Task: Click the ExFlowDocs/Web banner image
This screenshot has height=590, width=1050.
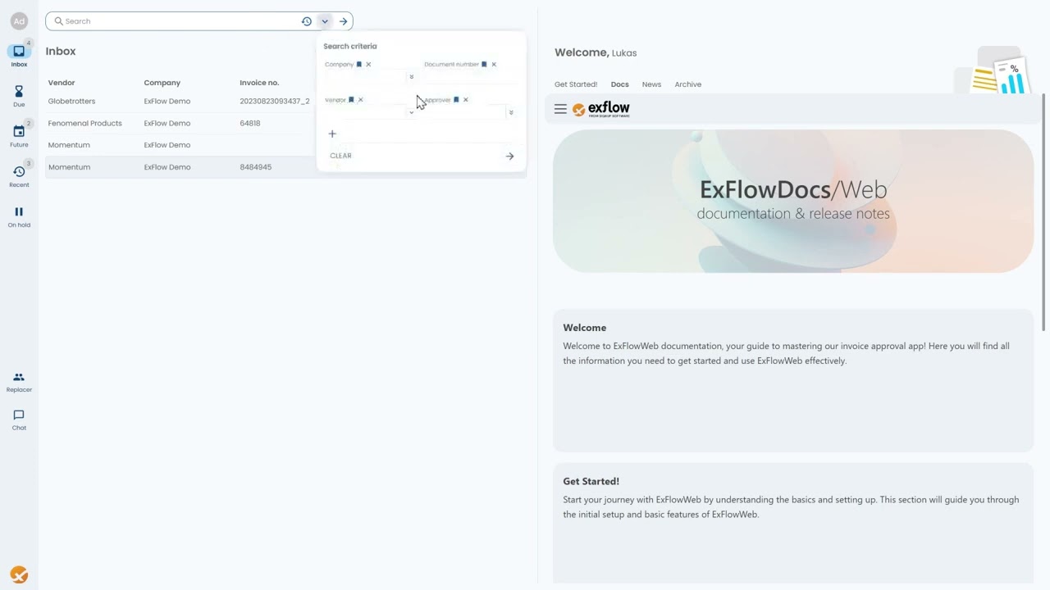Action: pyautogui.click(x=793, y=201)
